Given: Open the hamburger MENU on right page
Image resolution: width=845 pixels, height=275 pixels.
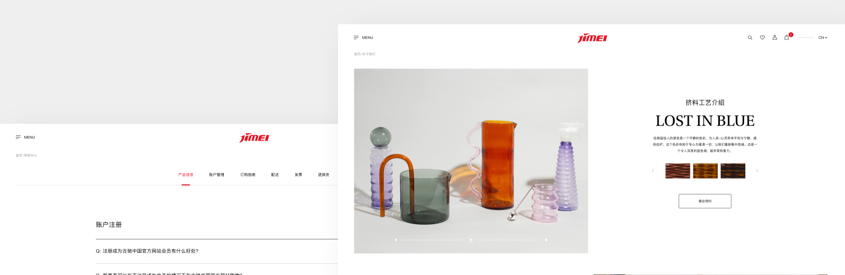Looking at the screenshot, I should pos(363,38).
